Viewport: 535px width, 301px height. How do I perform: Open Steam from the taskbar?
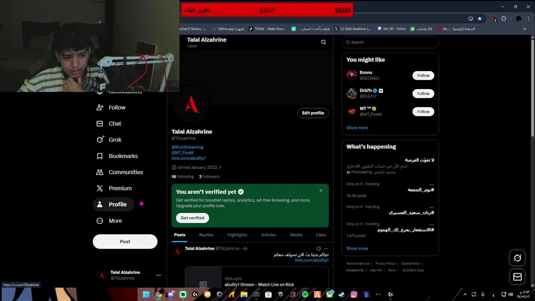[x=342, y=294]
